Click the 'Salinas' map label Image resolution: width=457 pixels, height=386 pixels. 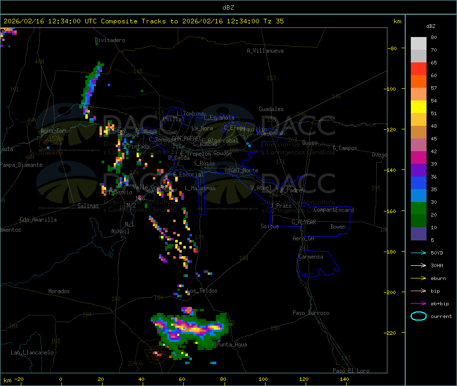point(88,206)
